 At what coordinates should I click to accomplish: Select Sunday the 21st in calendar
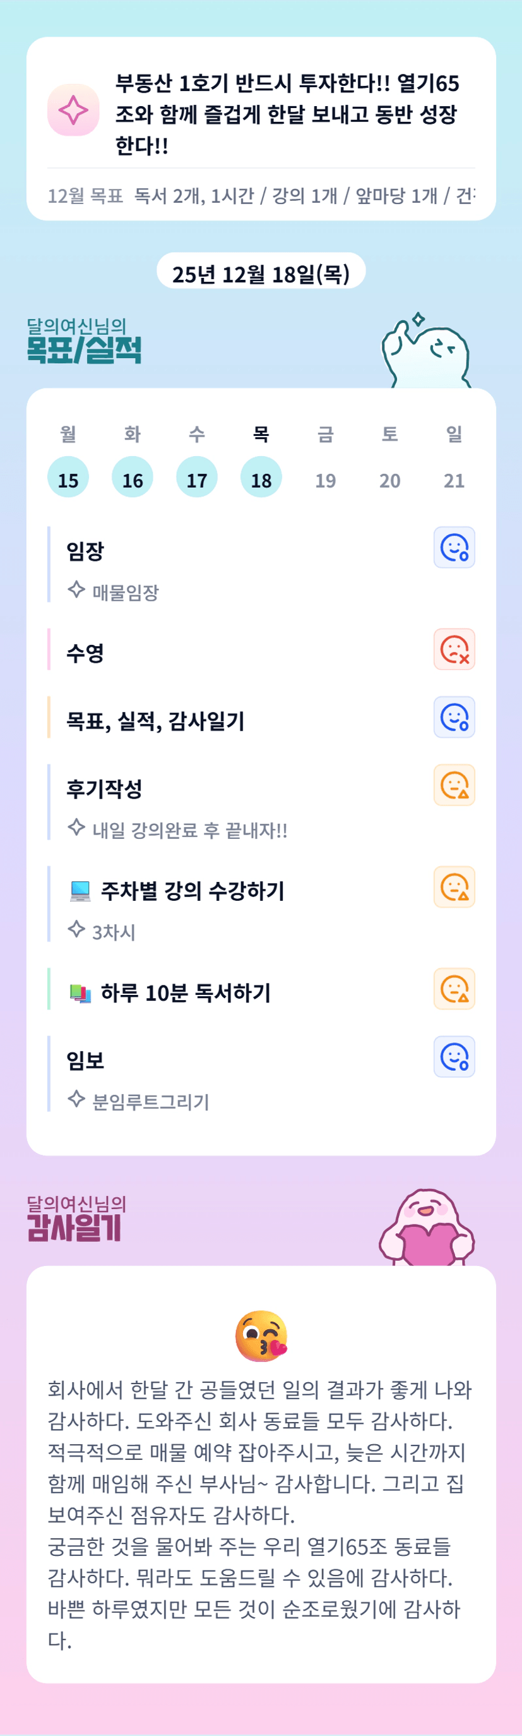tap(454, 480)
